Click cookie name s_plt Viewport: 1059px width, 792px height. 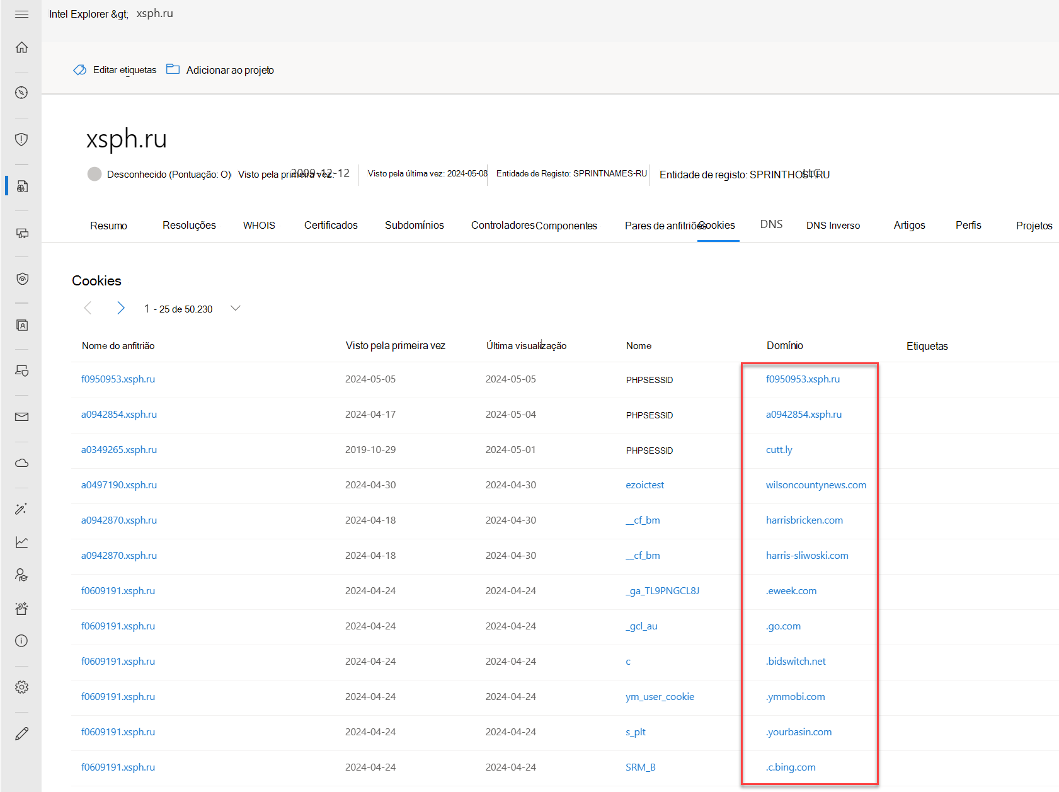pyautogui.click(x=636, y=732)
